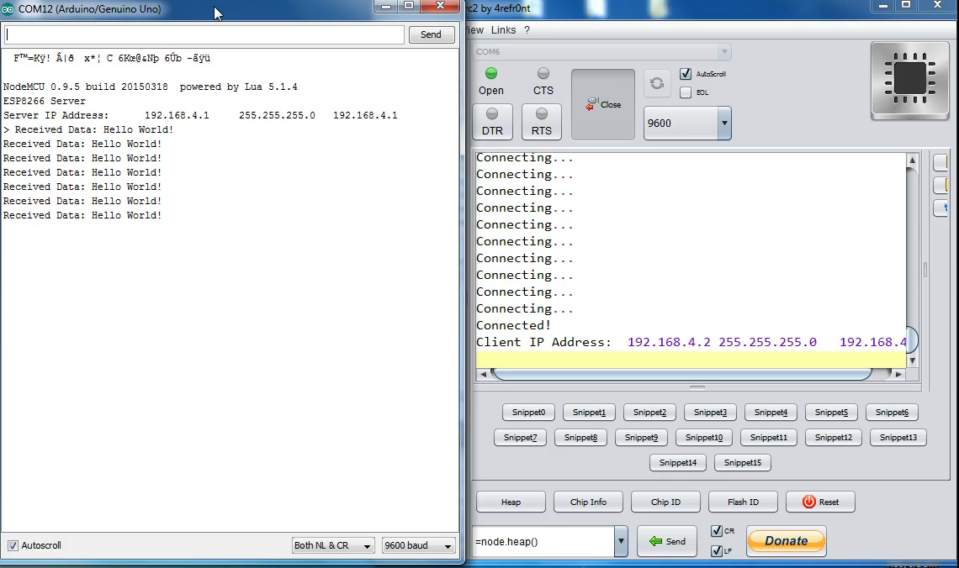Disable Autoscroll in the Arduino Serial Monitor

pos(12,544)
